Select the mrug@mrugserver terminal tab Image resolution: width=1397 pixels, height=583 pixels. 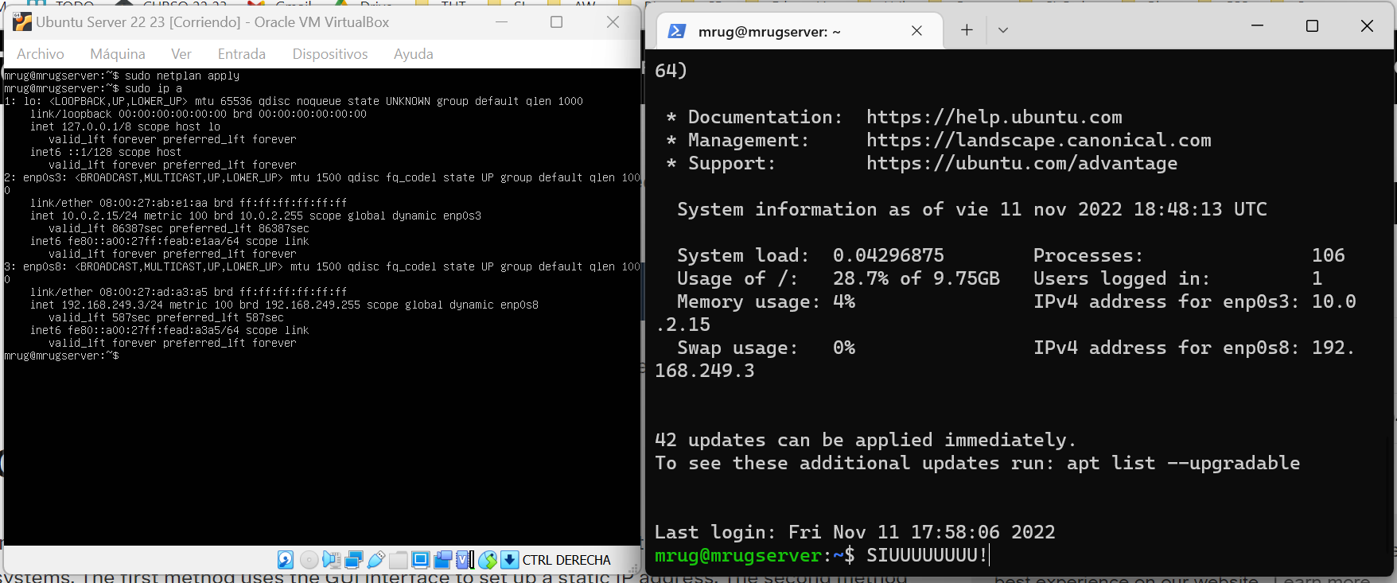[x=800, y=31]
